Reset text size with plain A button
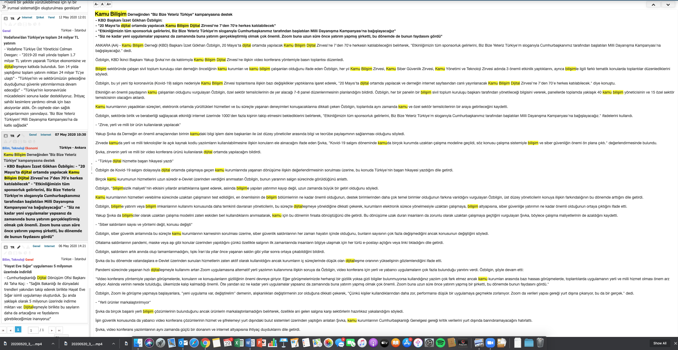Image resolution: width=678 pixels, height=350 pixels. tap(102, 4)
